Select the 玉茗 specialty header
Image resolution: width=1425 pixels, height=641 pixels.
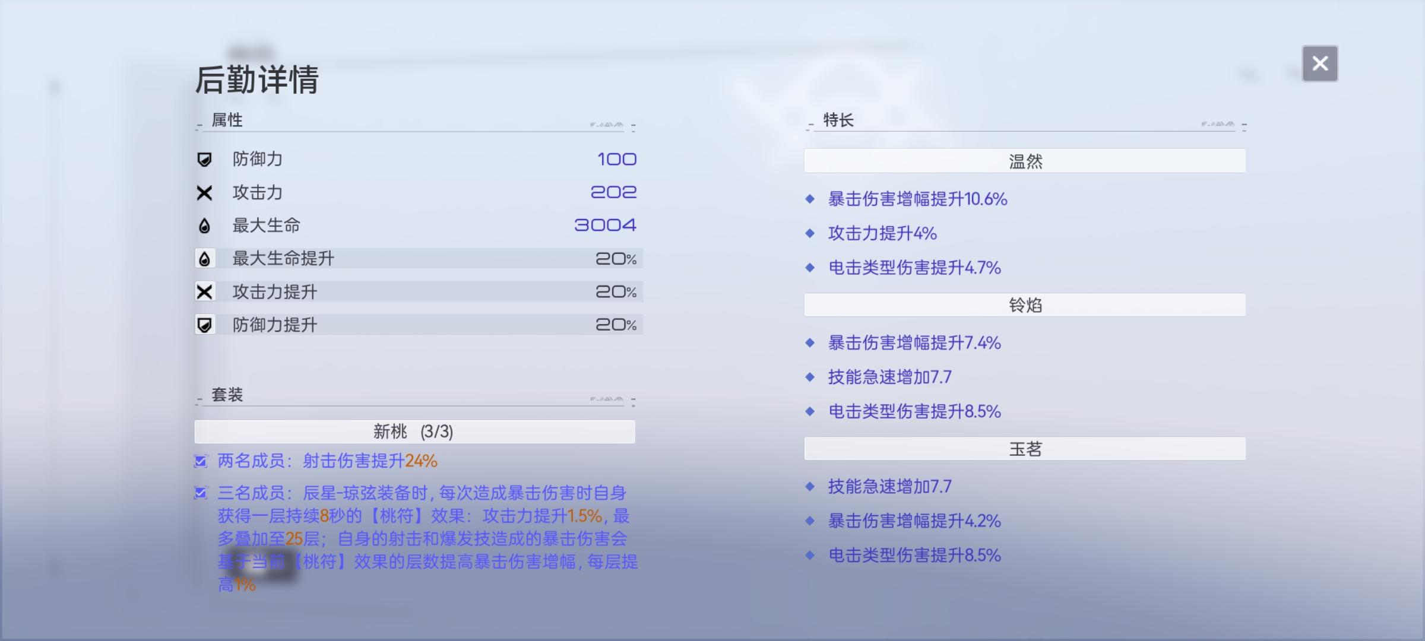pyautogui.click(x=1024, y=449)
